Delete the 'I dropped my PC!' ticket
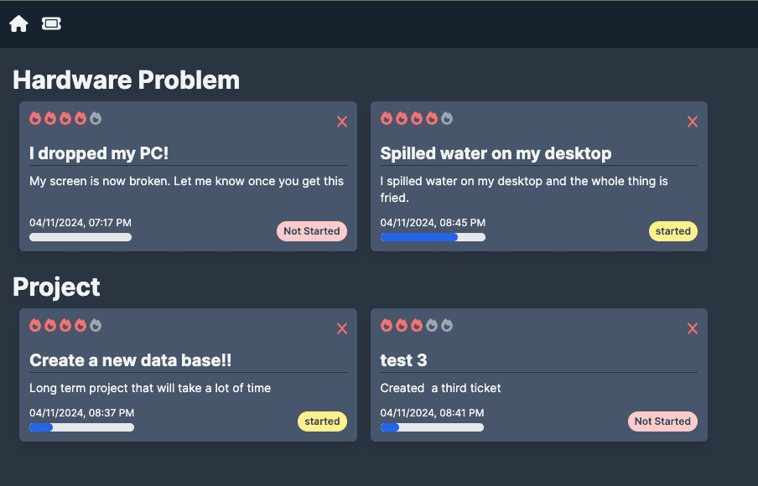758x486 pixels. (x=342, y=121)
